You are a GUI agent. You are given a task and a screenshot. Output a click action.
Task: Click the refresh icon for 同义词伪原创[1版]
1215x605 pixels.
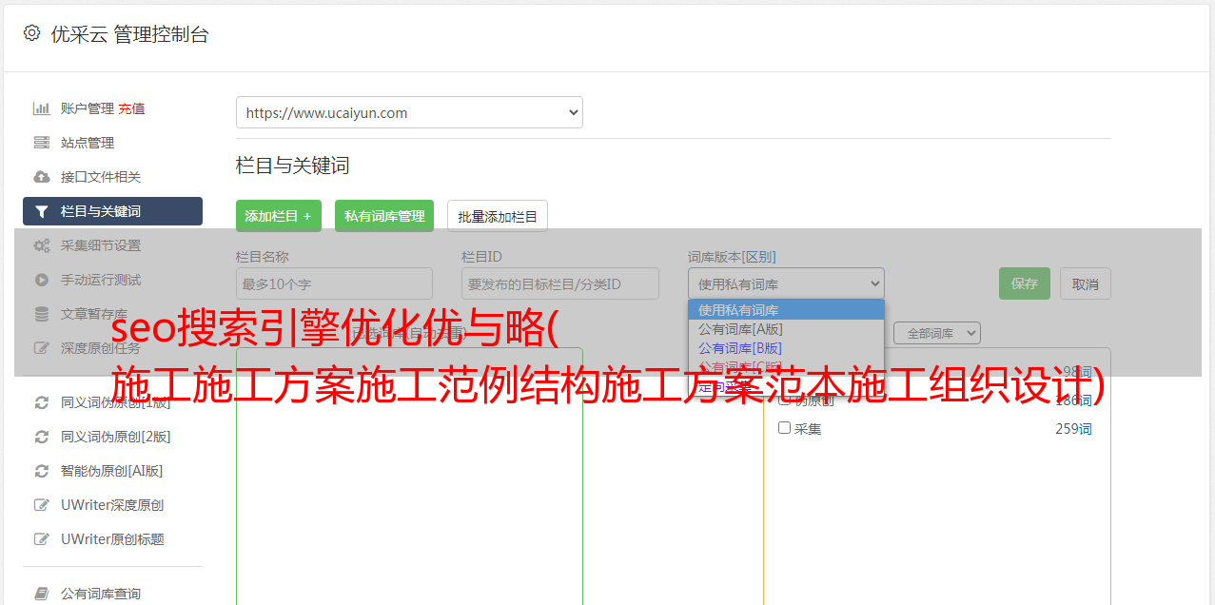tap(42, 402)
